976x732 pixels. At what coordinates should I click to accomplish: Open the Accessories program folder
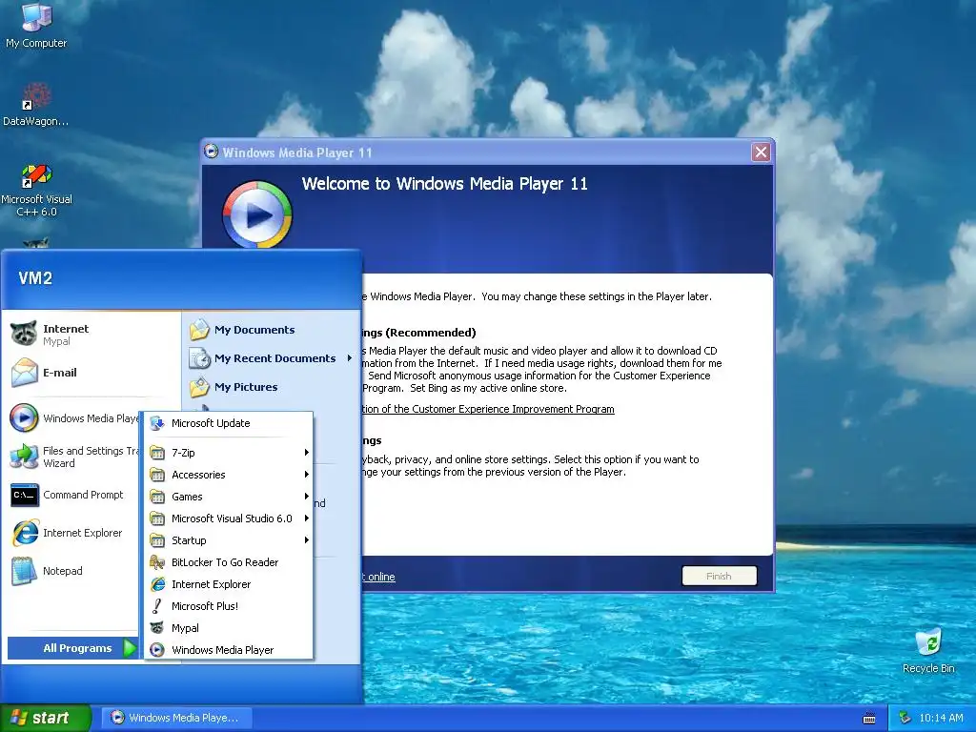pyautogui.click(x=229, y=475)
